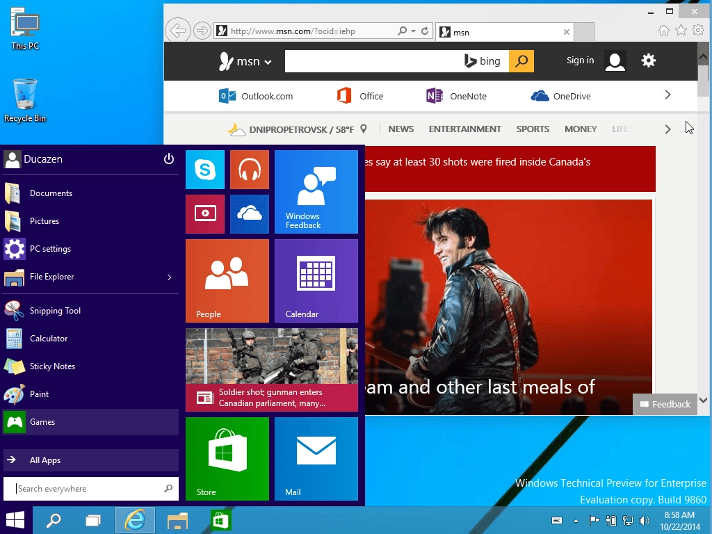Go back in Internet Explorer
712x534 pixels.
[177, 31]
